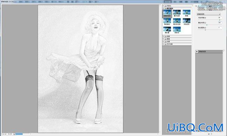This screenshot has width=227, height=136.
Task: Select the Angled Strokes (成角的线条) filter thumbnail
Action: coord(167,14)
